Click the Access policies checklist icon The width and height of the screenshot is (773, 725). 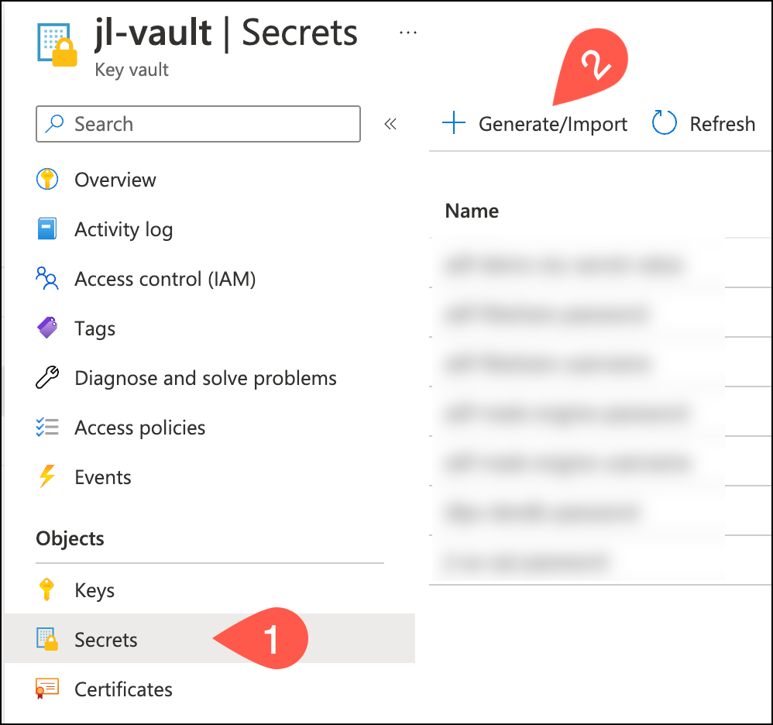click(x=47, y=428)
